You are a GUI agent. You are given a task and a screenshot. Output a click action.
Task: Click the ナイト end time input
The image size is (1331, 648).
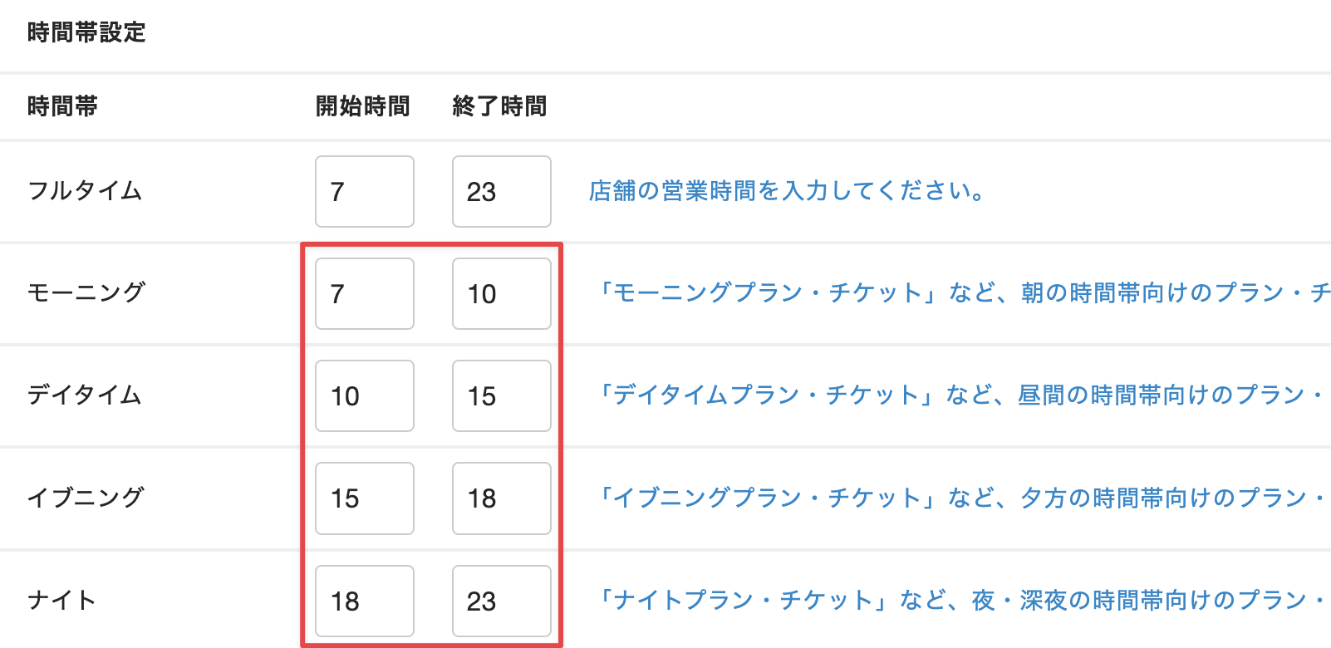point(501,601)
